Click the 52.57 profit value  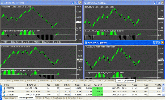click(x=159, y=91)
